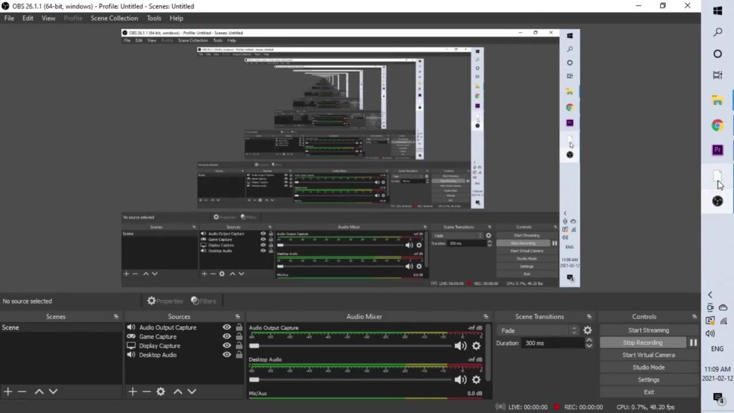734x413 pixels.
Task: Mute the Audio Output Capture speaker icon
Action: pos(460,346)
